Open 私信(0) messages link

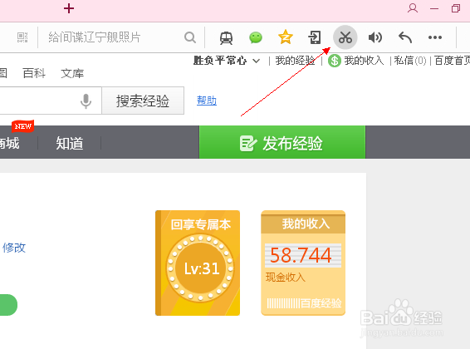pos(409,61)
